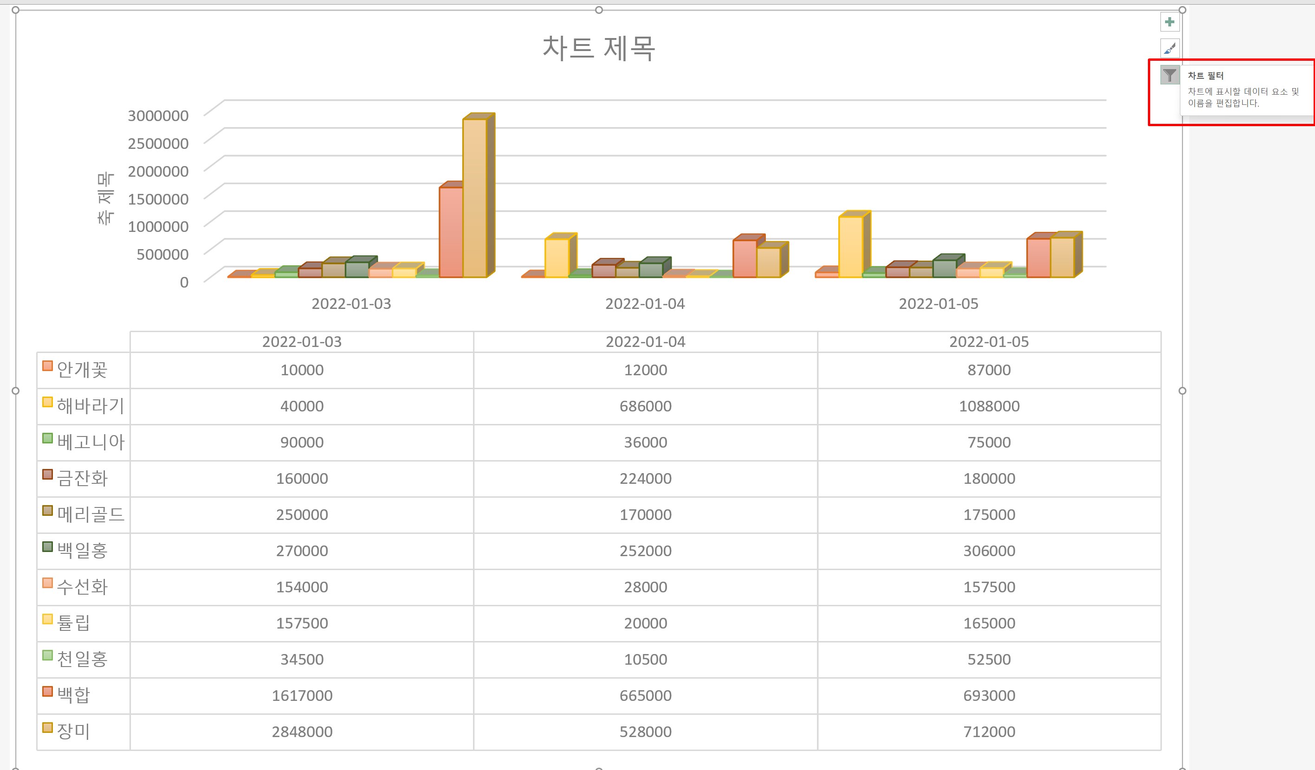Click the 백일홍 dark green legend key

(x=47, y=546)
